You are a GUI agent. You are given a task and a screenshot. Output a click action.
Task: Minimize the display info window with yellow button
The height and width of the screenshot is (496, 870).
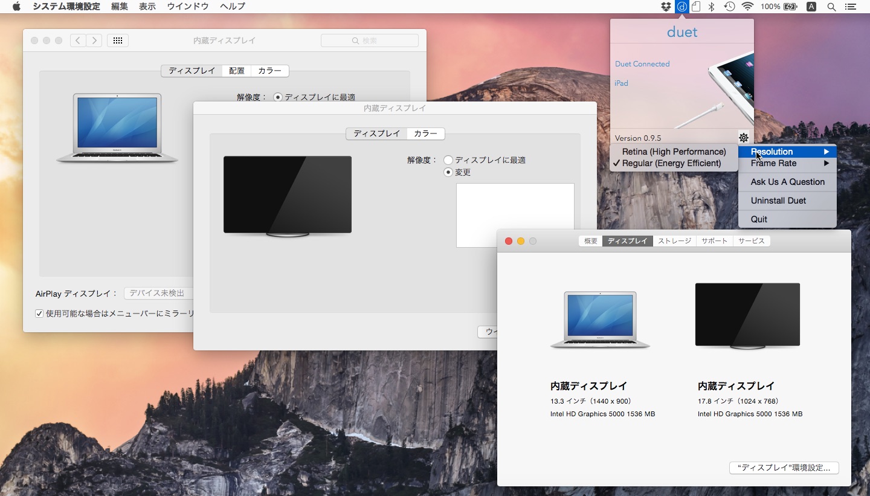coord(521,241)
